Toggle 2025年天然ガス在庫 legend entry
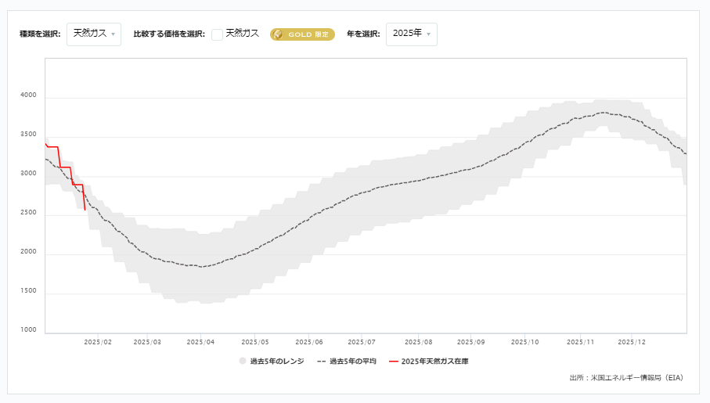Viewport: 710px width, 403px height. point(429,361)
